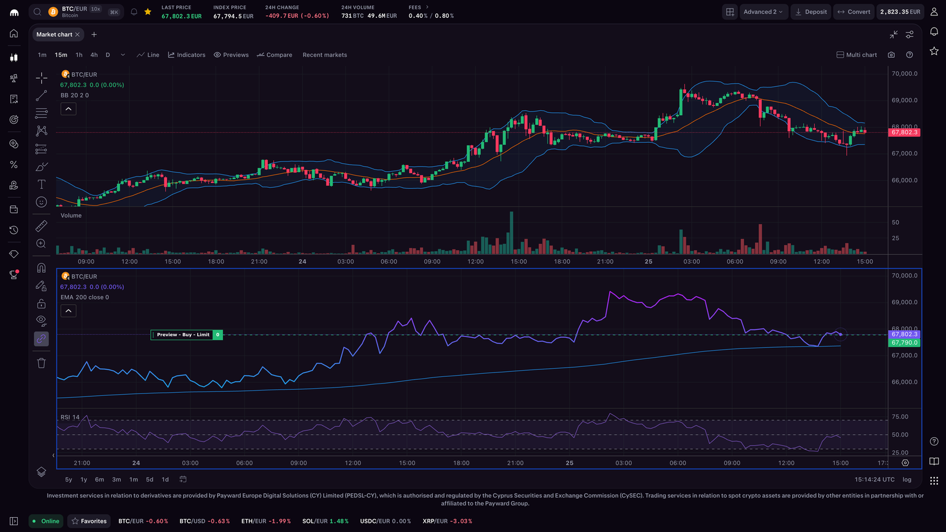
Task: Click the Compare button
Action: coord(275,55)
